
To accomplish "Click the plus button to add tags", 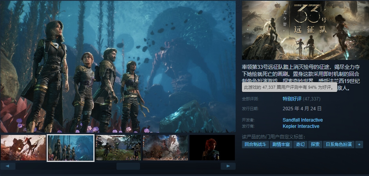I will coord(358,144).
